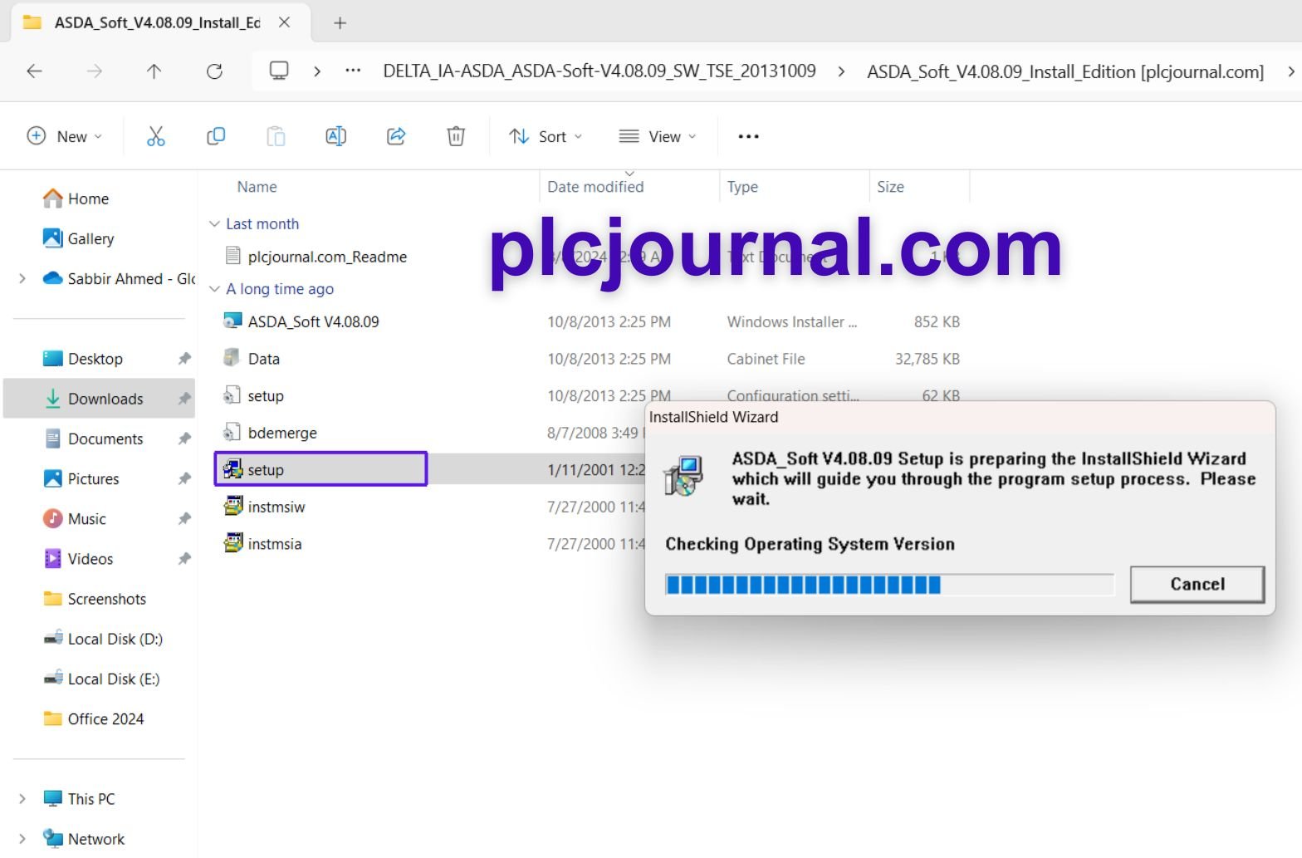Collapse the A long time ago group
The height and width of the screenshot is (858, 1302).
214,288
